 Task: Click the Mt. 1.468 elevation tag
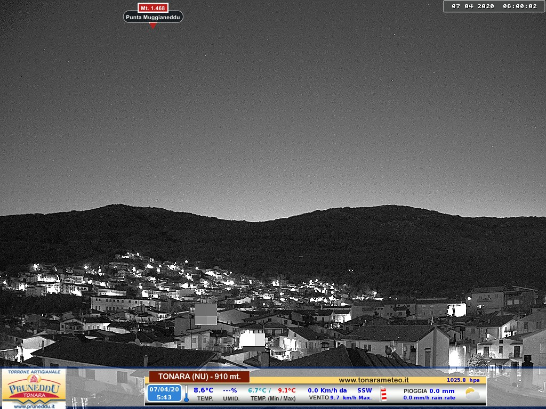[x=153, y=7]
